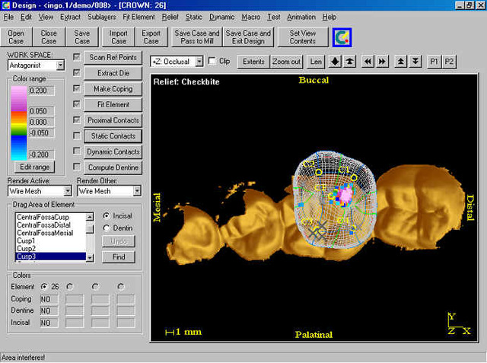Open the Animation menu
Viewport: 487px width, 363px height.
301,17
